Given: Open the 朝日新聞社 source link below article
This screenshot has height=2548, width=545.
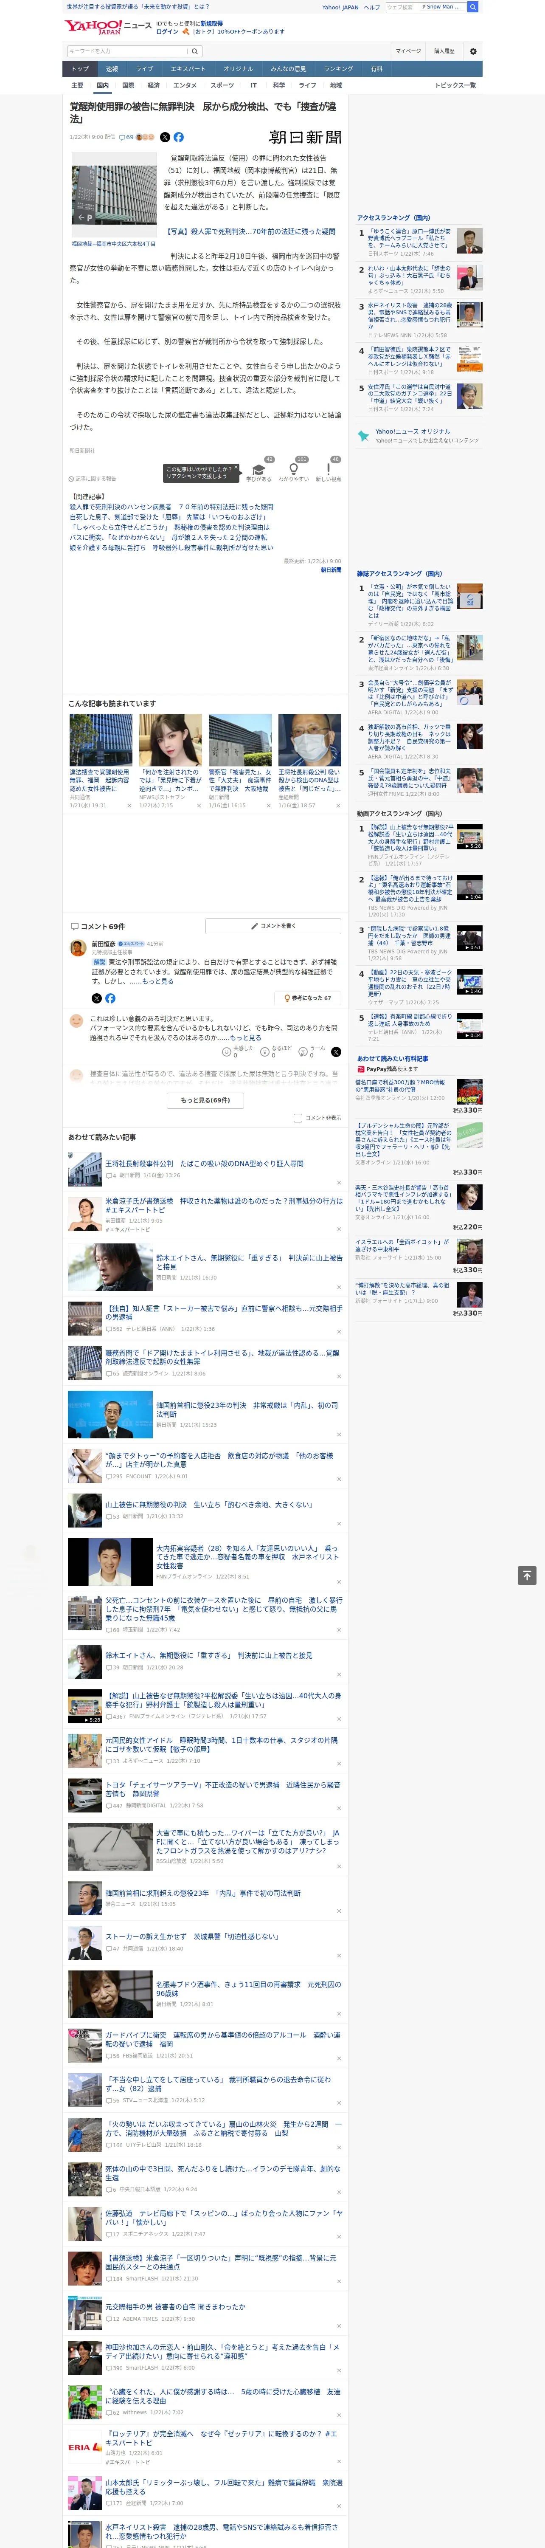Looking at the screenshot, I should pos(82,450).
